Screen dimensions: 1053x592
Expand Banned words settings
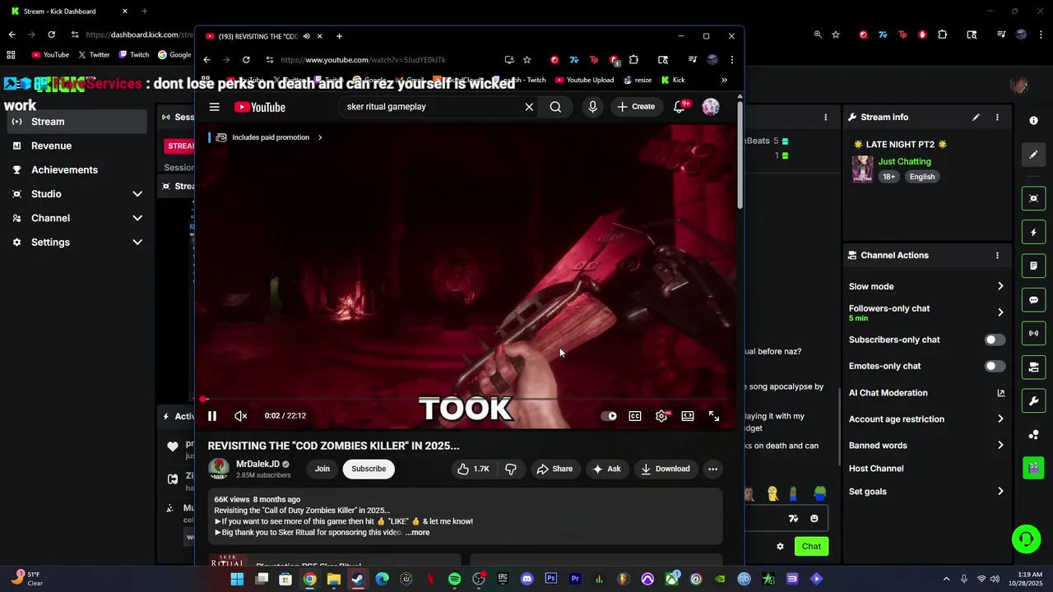pyautogui.click(x=926, y=446)
